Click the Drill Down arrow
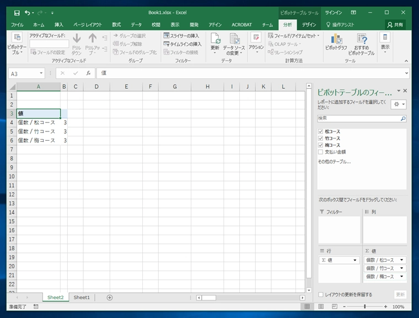 (77, 44)
